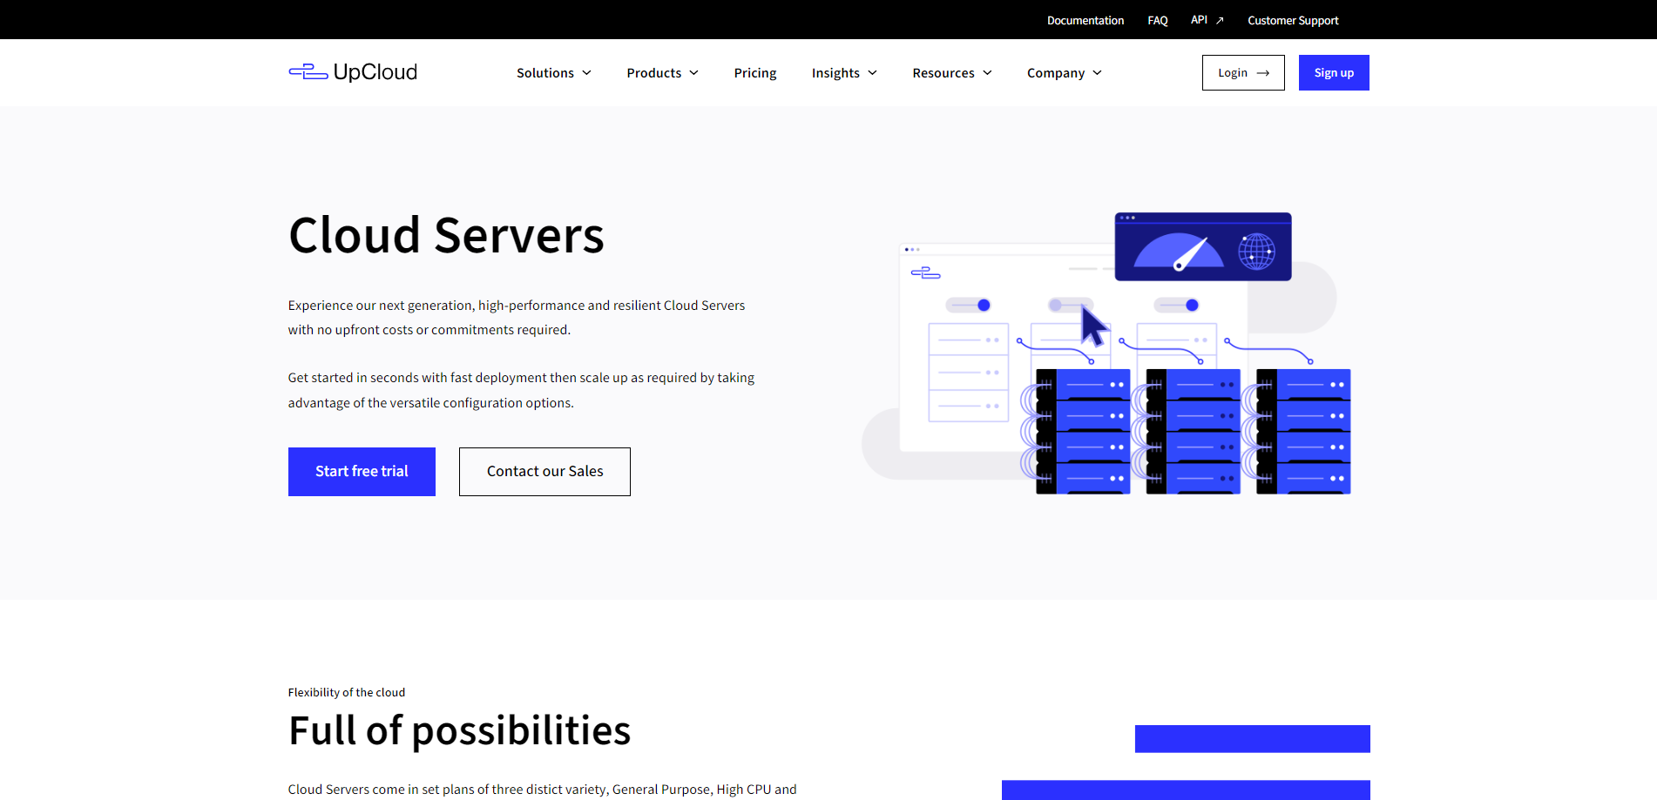Click the Sign up button
Viewport: 1657px width, 800px height.
click(x=1334, y=73)
